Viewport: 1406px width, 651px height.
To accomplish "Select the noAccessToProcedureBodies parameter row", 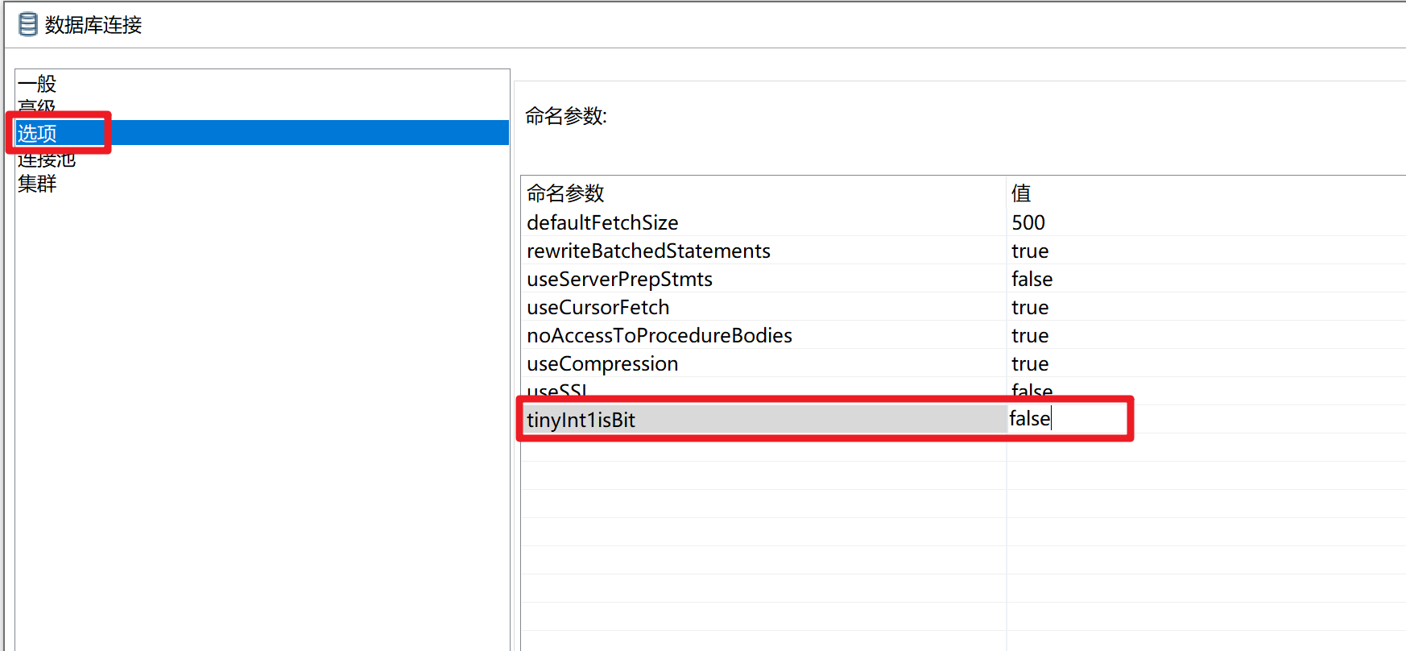I will [660, 335].
